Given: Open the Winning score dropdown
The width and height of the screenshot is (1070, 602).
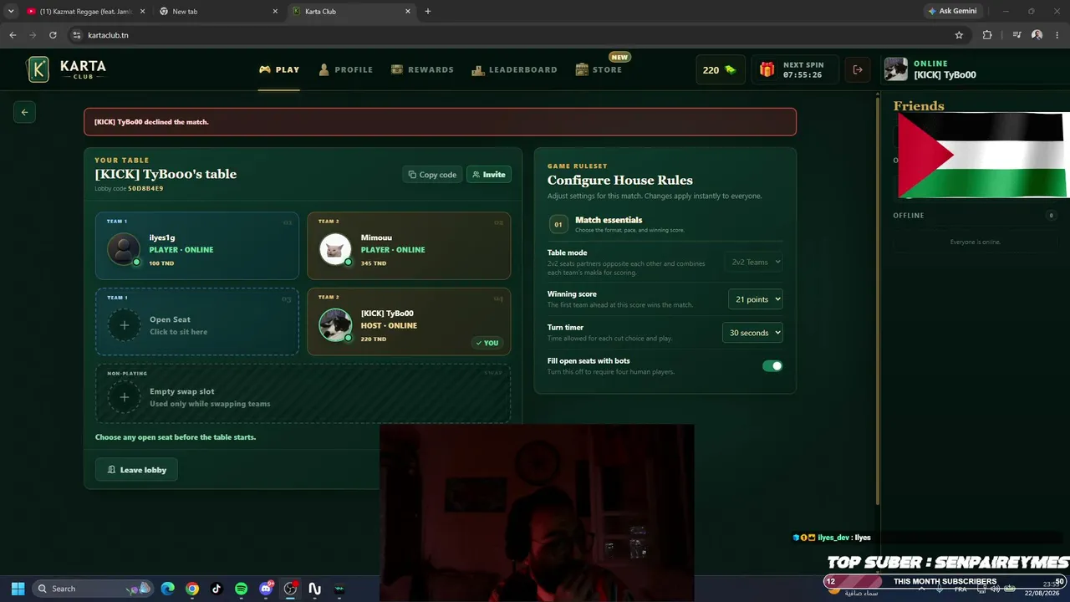Looking at the screenshot, I should [756, 299].
